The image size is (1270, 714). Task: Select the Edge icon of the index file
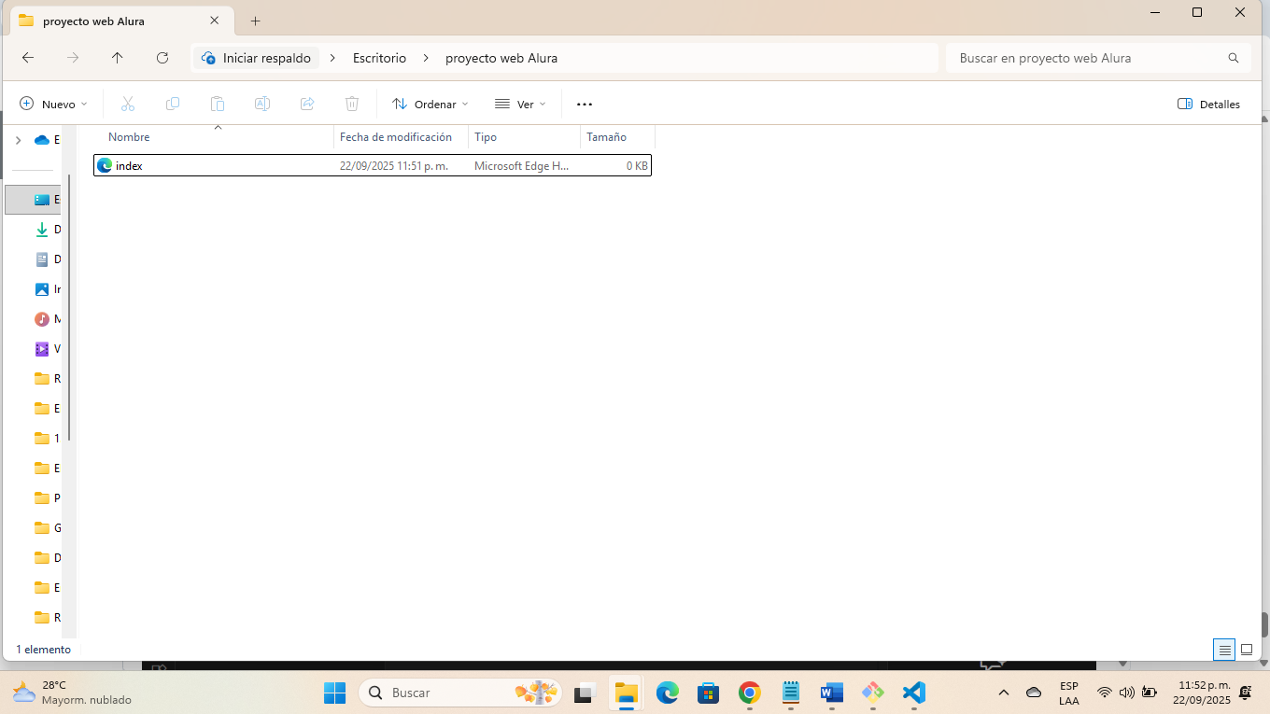click(x=105, y=165)
